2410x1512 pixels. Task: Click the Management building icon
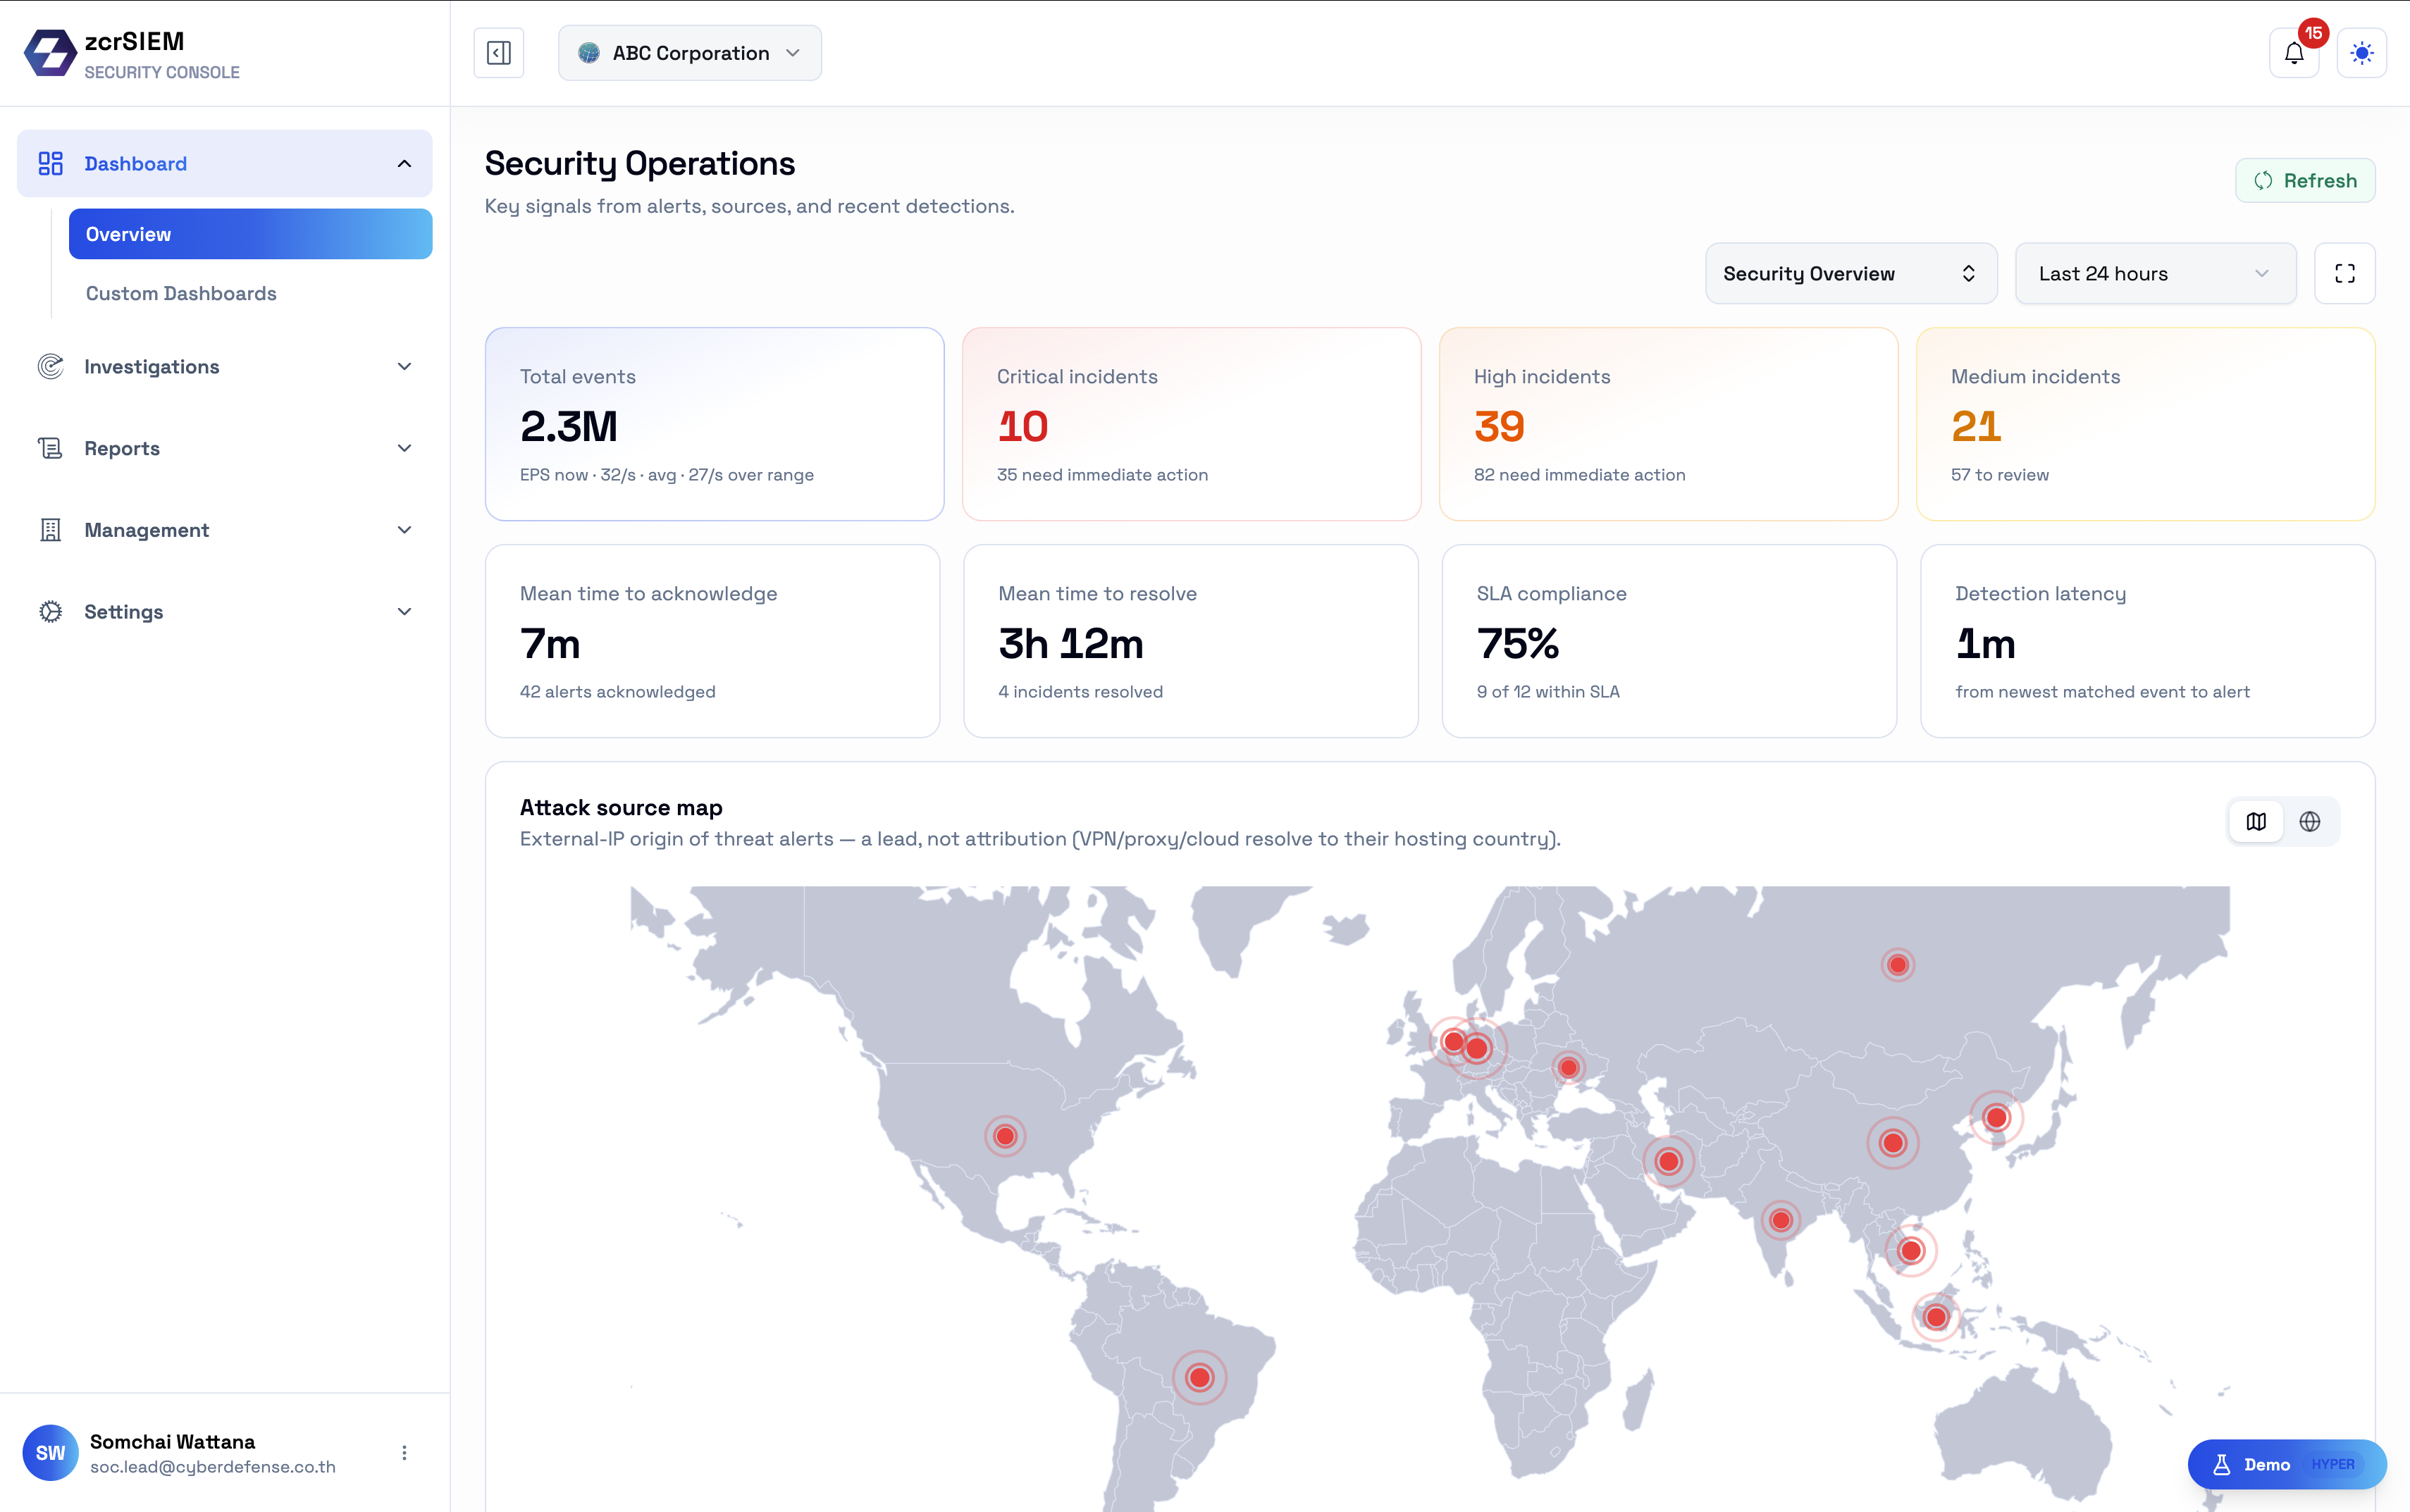(x=50, y=530)
